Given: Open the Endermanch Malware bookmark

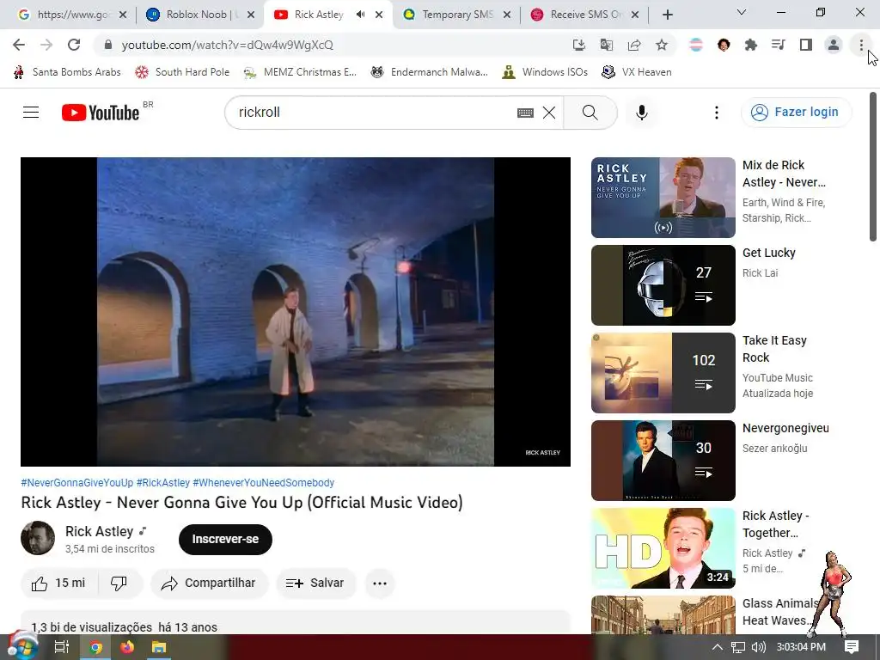Looking at the screenshot, I should [x=430, y=72].
